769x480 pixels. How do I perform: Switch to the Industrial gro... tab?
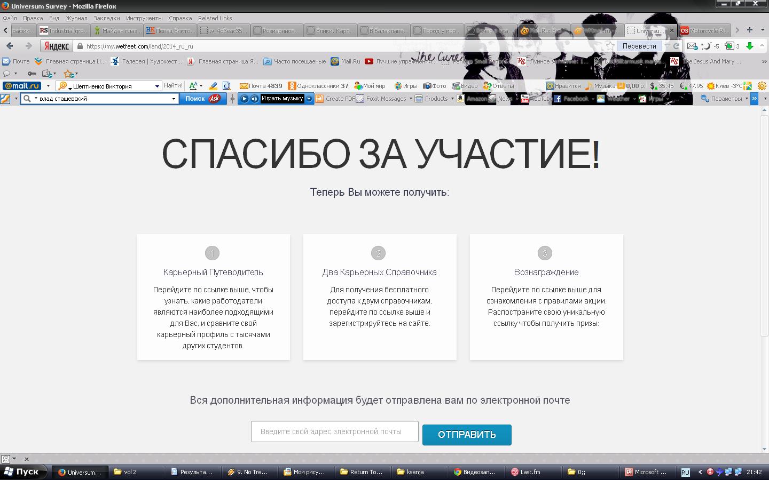[x=63, y=30]
